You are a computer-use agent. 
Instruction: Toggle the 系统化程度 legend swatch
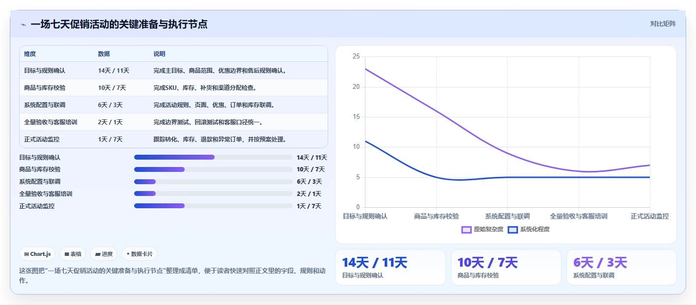pyautogui.click(x=513, y=229)
